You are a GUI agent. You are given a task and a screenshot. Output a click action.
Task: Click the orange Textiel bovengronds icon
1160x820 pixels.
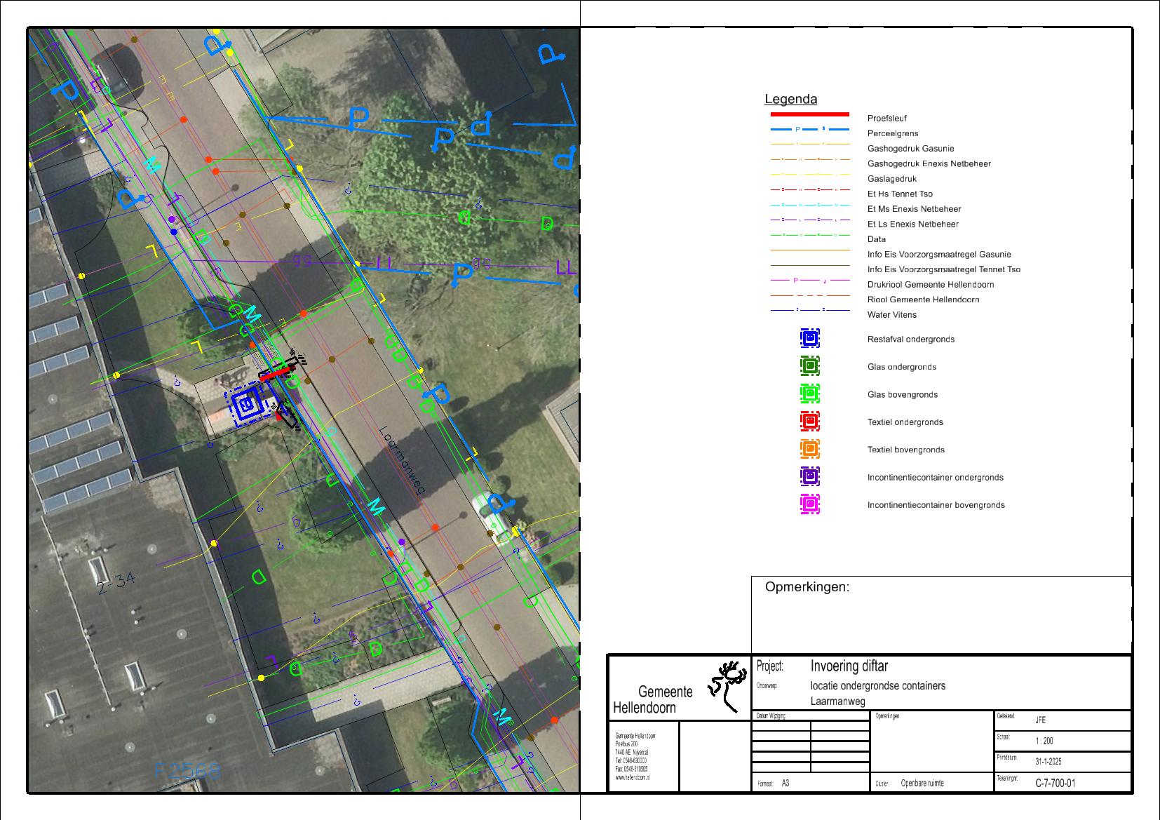[810, 449]
